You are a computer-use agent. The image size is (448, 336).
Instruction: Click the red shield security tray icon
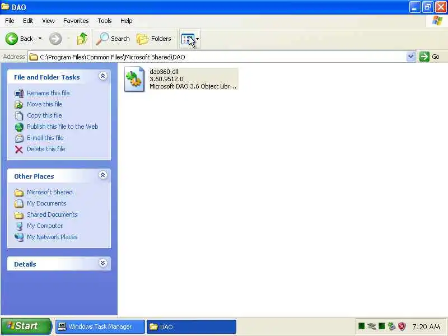(x=402, y=326)
